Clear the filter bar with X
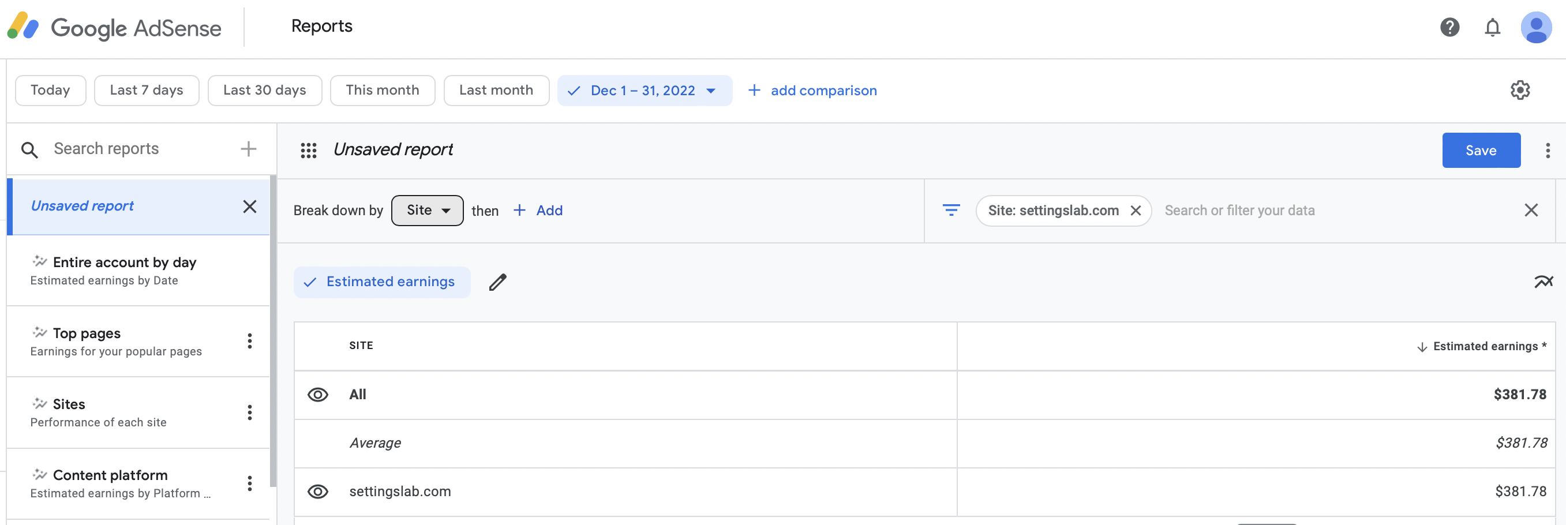The width and height of the screenshot is (1566, 525). pyautogui.click(x=1531, y=210)
